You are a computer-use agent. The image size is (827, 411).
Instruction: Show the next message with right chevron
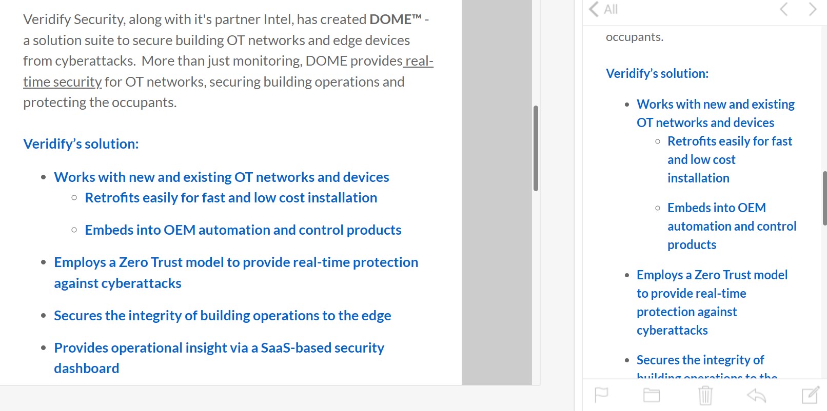pos(812,9)
